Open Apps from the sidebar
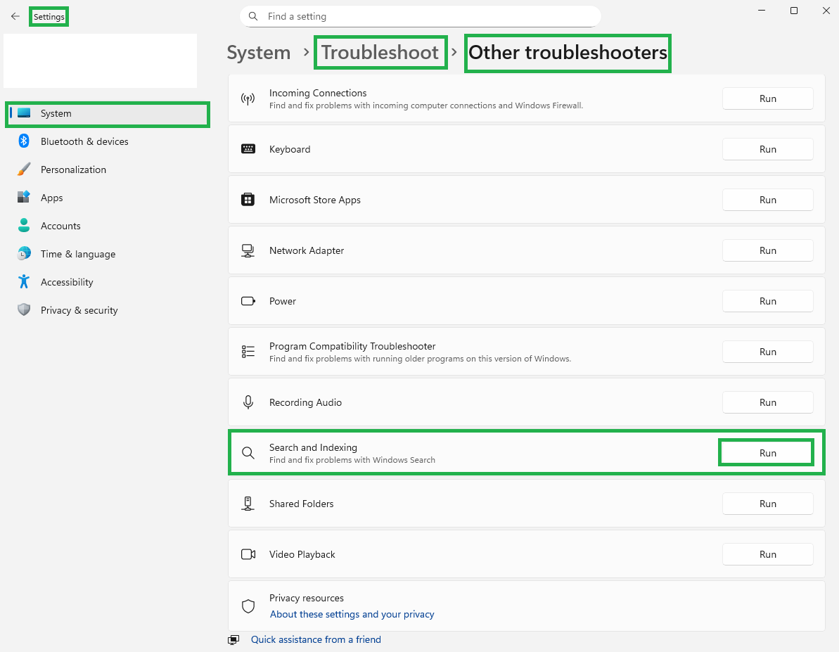Viewport: 839px width, 652px height. pyautogui.click(x=51, y=198)
